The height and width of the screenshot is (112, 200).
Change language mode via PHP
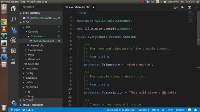[x=170, y=110]
